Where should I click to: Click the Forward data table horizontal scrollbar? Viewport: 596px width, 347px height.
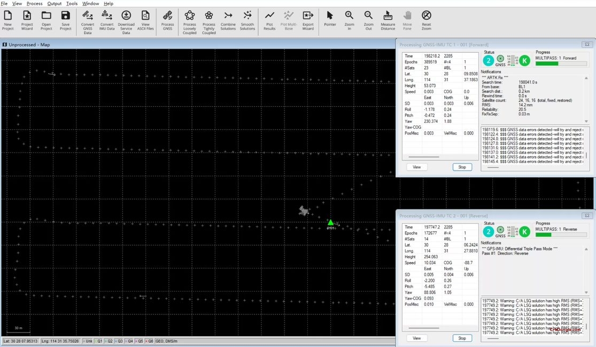click(424, 157)
